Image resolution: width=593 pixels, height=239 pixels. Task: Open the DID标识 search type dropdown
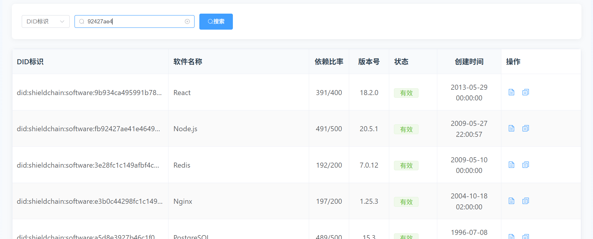46,22
